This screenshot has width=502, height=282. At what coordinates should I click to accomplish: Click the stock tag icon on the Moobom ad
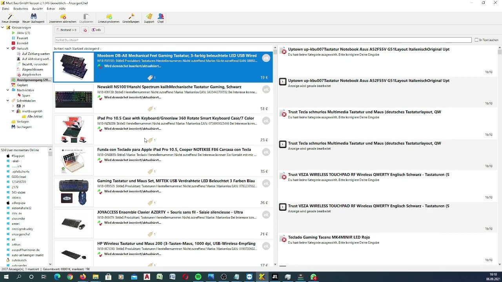point(150,78)
